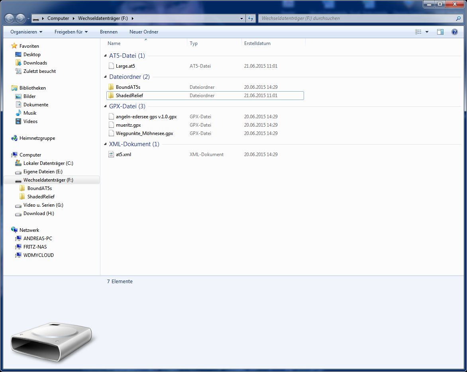Open the BoundAT5s folder in file list

pos(128,87)
